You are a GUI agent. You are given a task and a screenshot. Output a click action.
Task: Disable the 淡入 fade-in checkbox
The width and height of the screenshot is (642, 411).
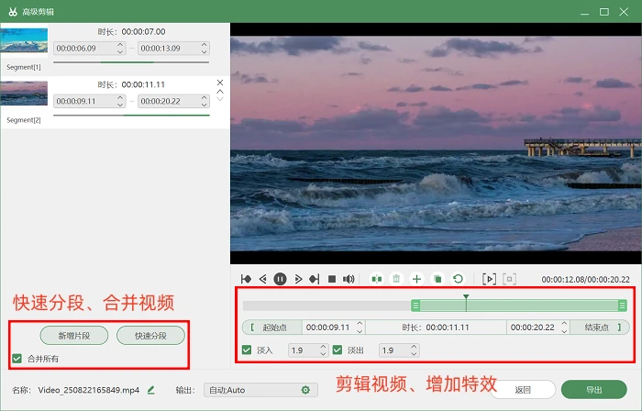tap(247, 350)
